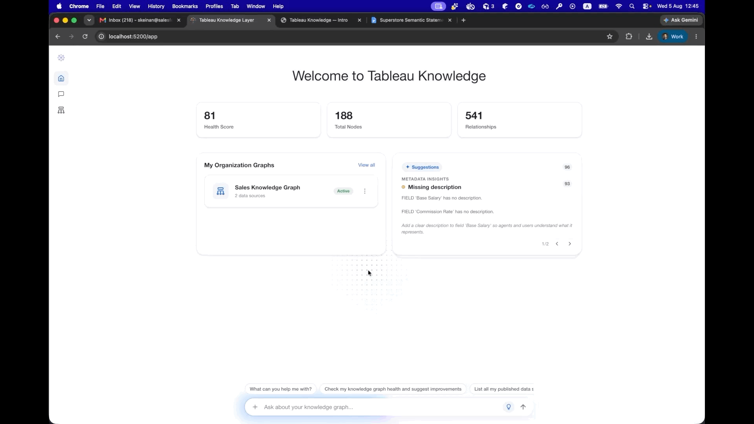Click the 1/2 page indicator

pos(545,244)
